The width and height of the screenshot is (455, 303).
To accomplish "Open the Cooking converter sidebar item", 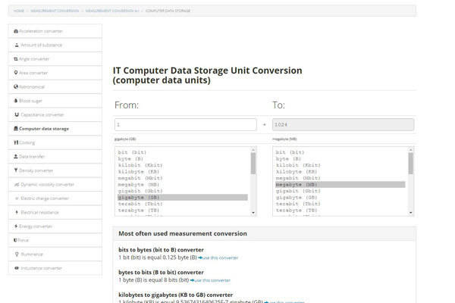I will click(26, 142).
